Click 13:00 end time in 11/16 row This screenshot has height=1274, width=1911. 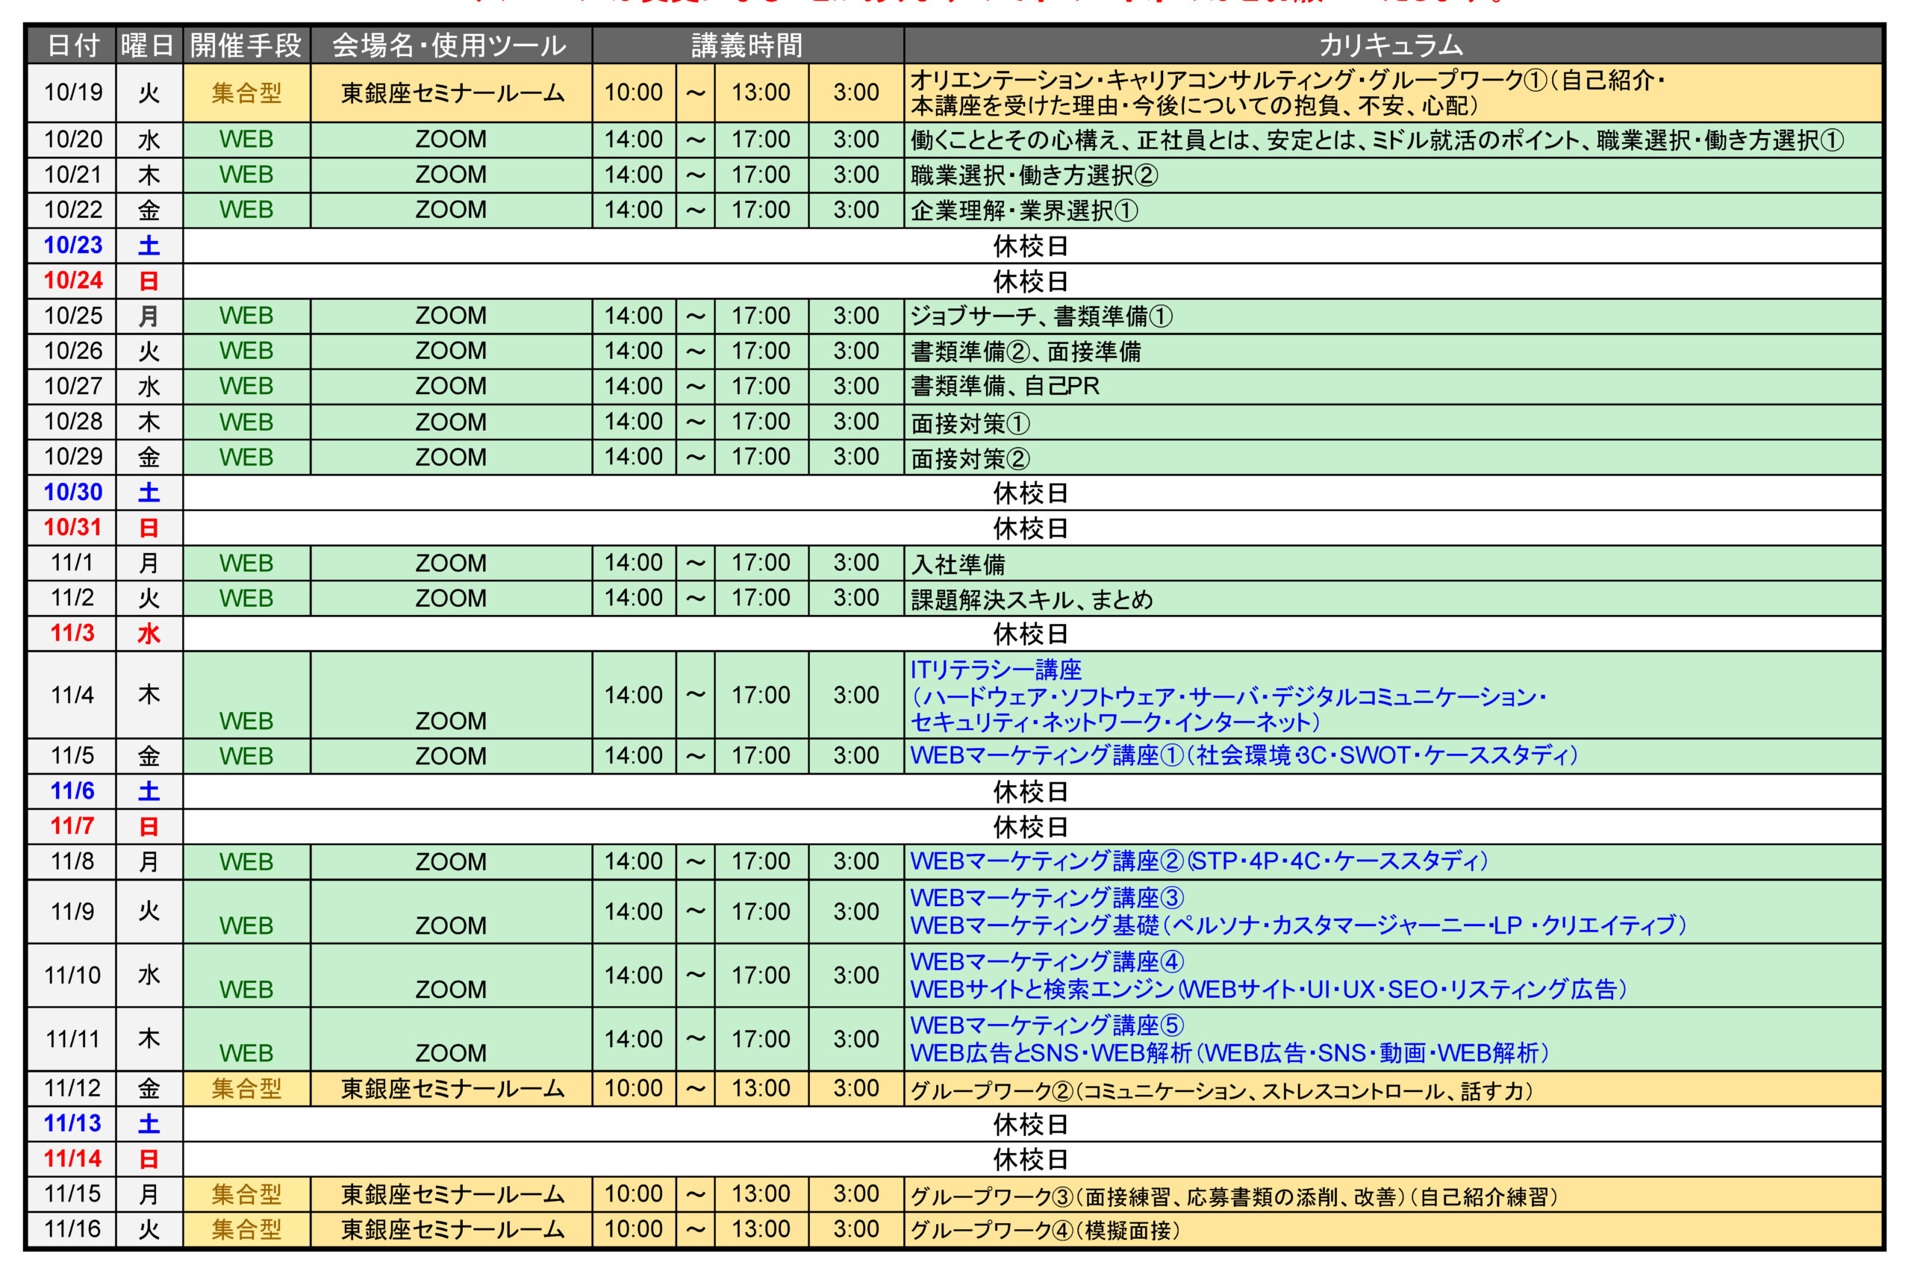coord(761,1230)
